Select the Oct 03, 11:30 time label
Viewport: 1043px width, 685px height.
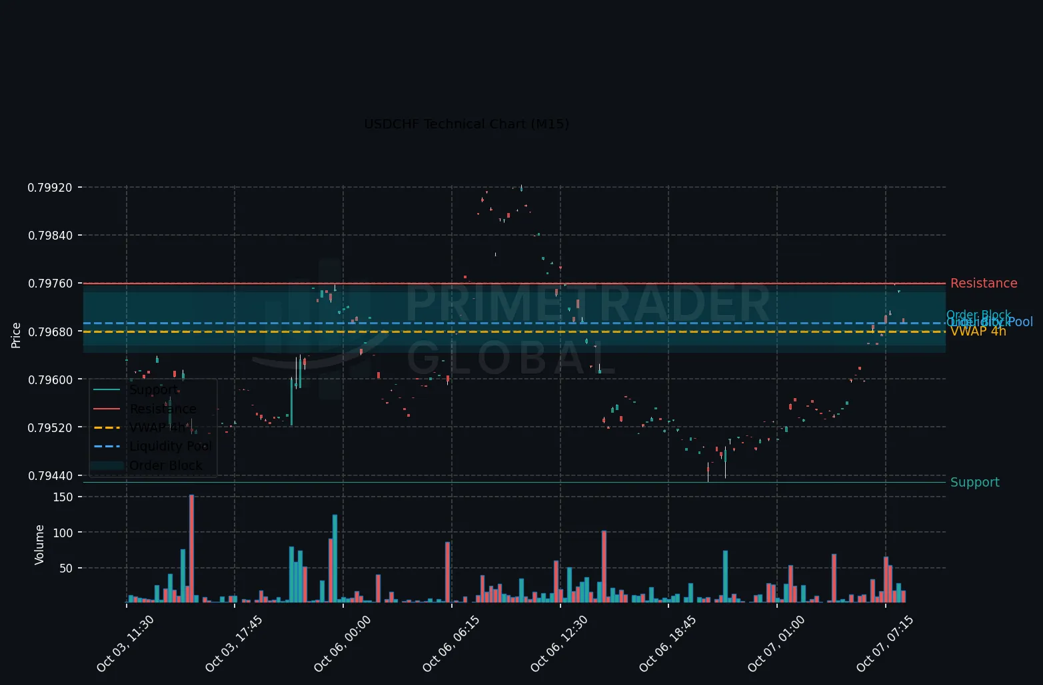pyautogui.click(x=125, y=643)
